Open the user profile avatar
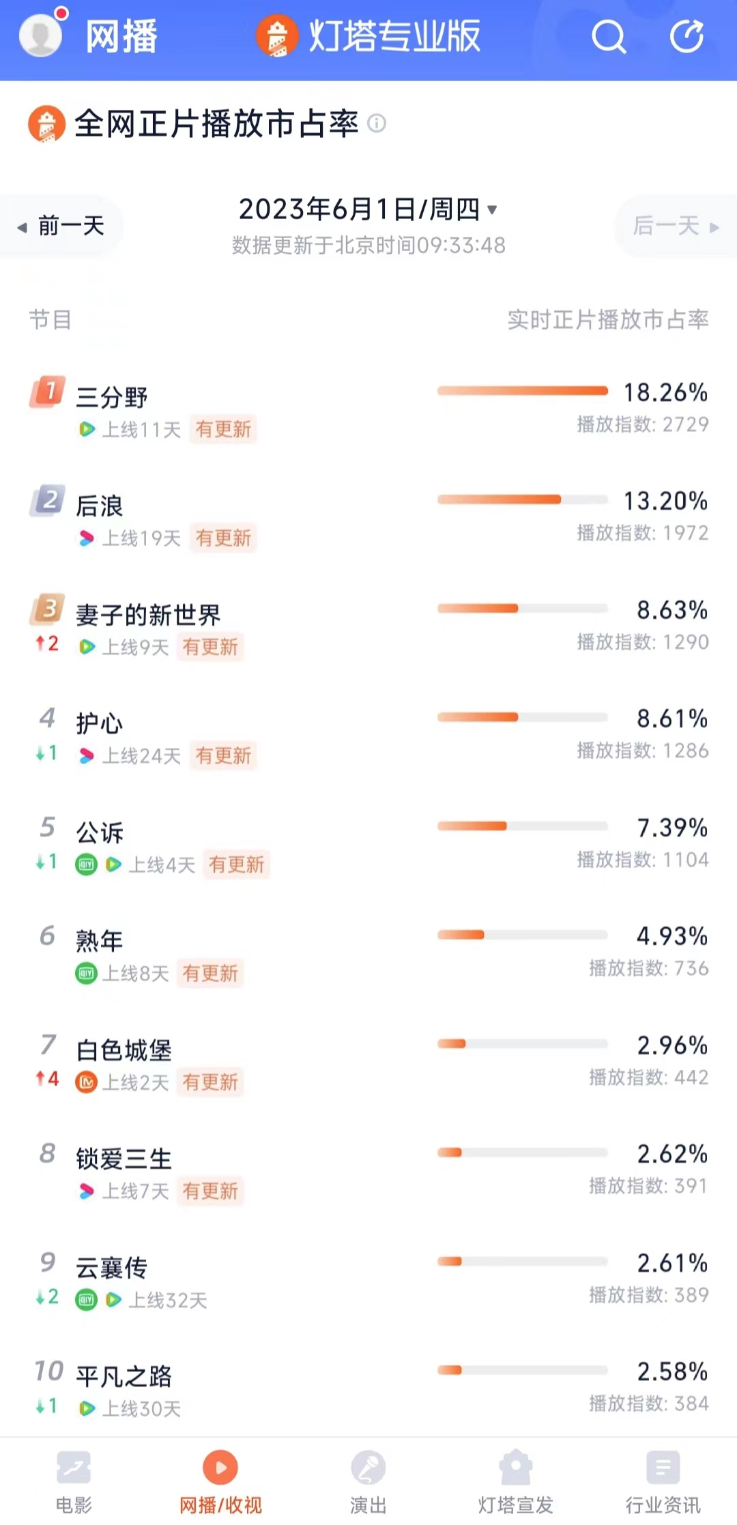 pos(41,35)
